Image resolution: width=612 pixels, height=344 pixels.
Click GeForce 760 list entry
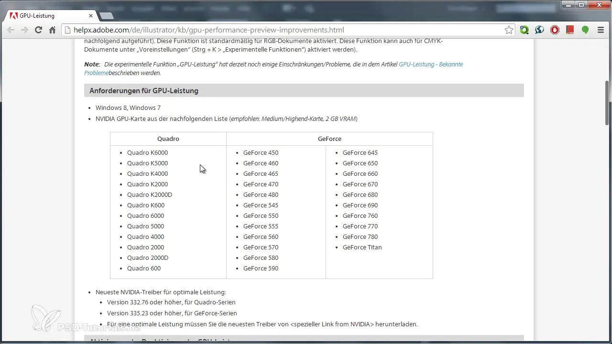tap(360, 216)
